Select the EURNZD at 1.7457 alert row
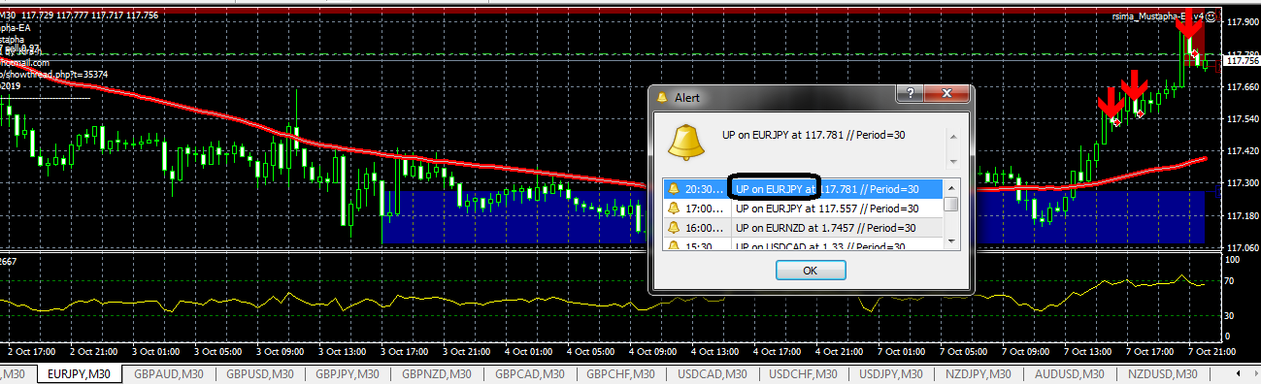 point(805,228)
